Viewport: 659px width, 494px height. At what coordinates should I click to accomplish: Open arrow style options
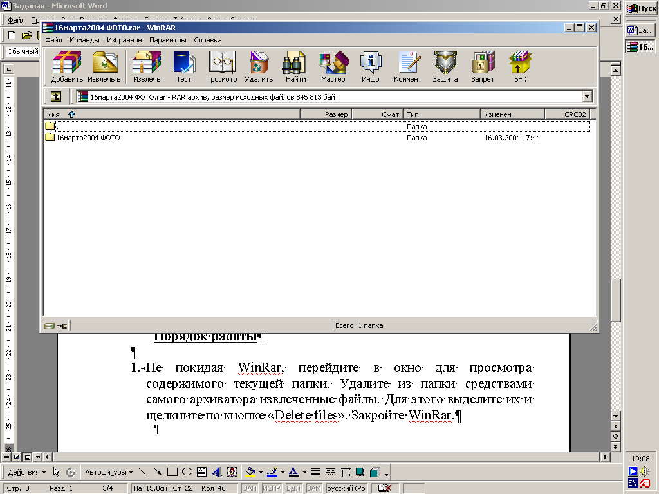point(346,471)
